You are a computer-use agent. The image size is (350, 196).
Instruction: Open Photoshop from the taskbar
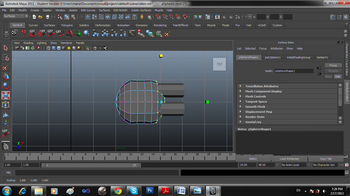(x=150, y=191)
